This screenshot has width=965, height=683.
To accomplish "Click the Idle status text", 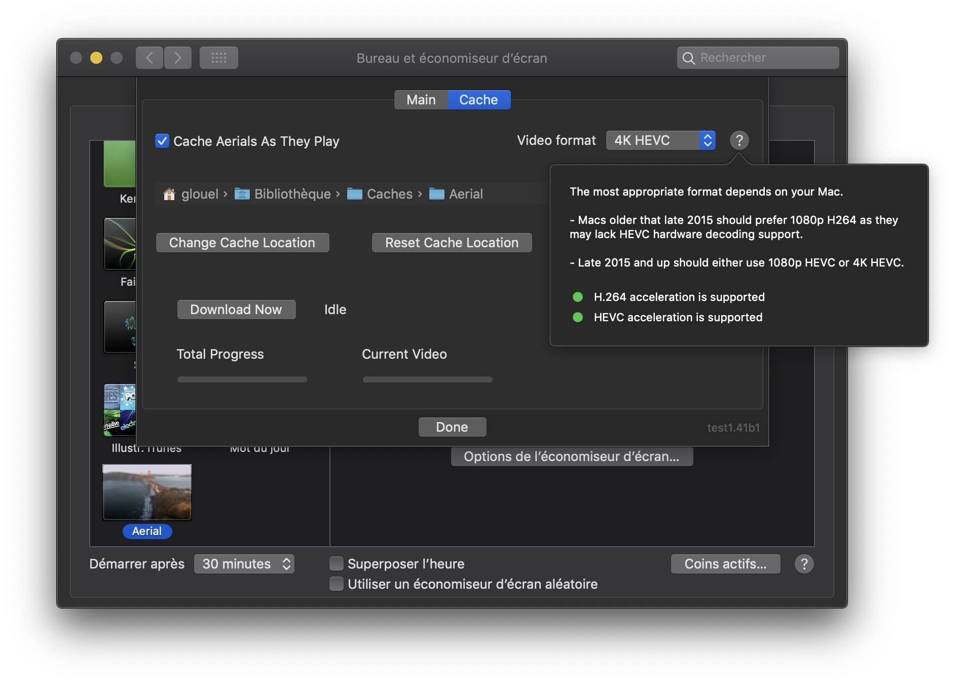I will (x=336, y=310).
